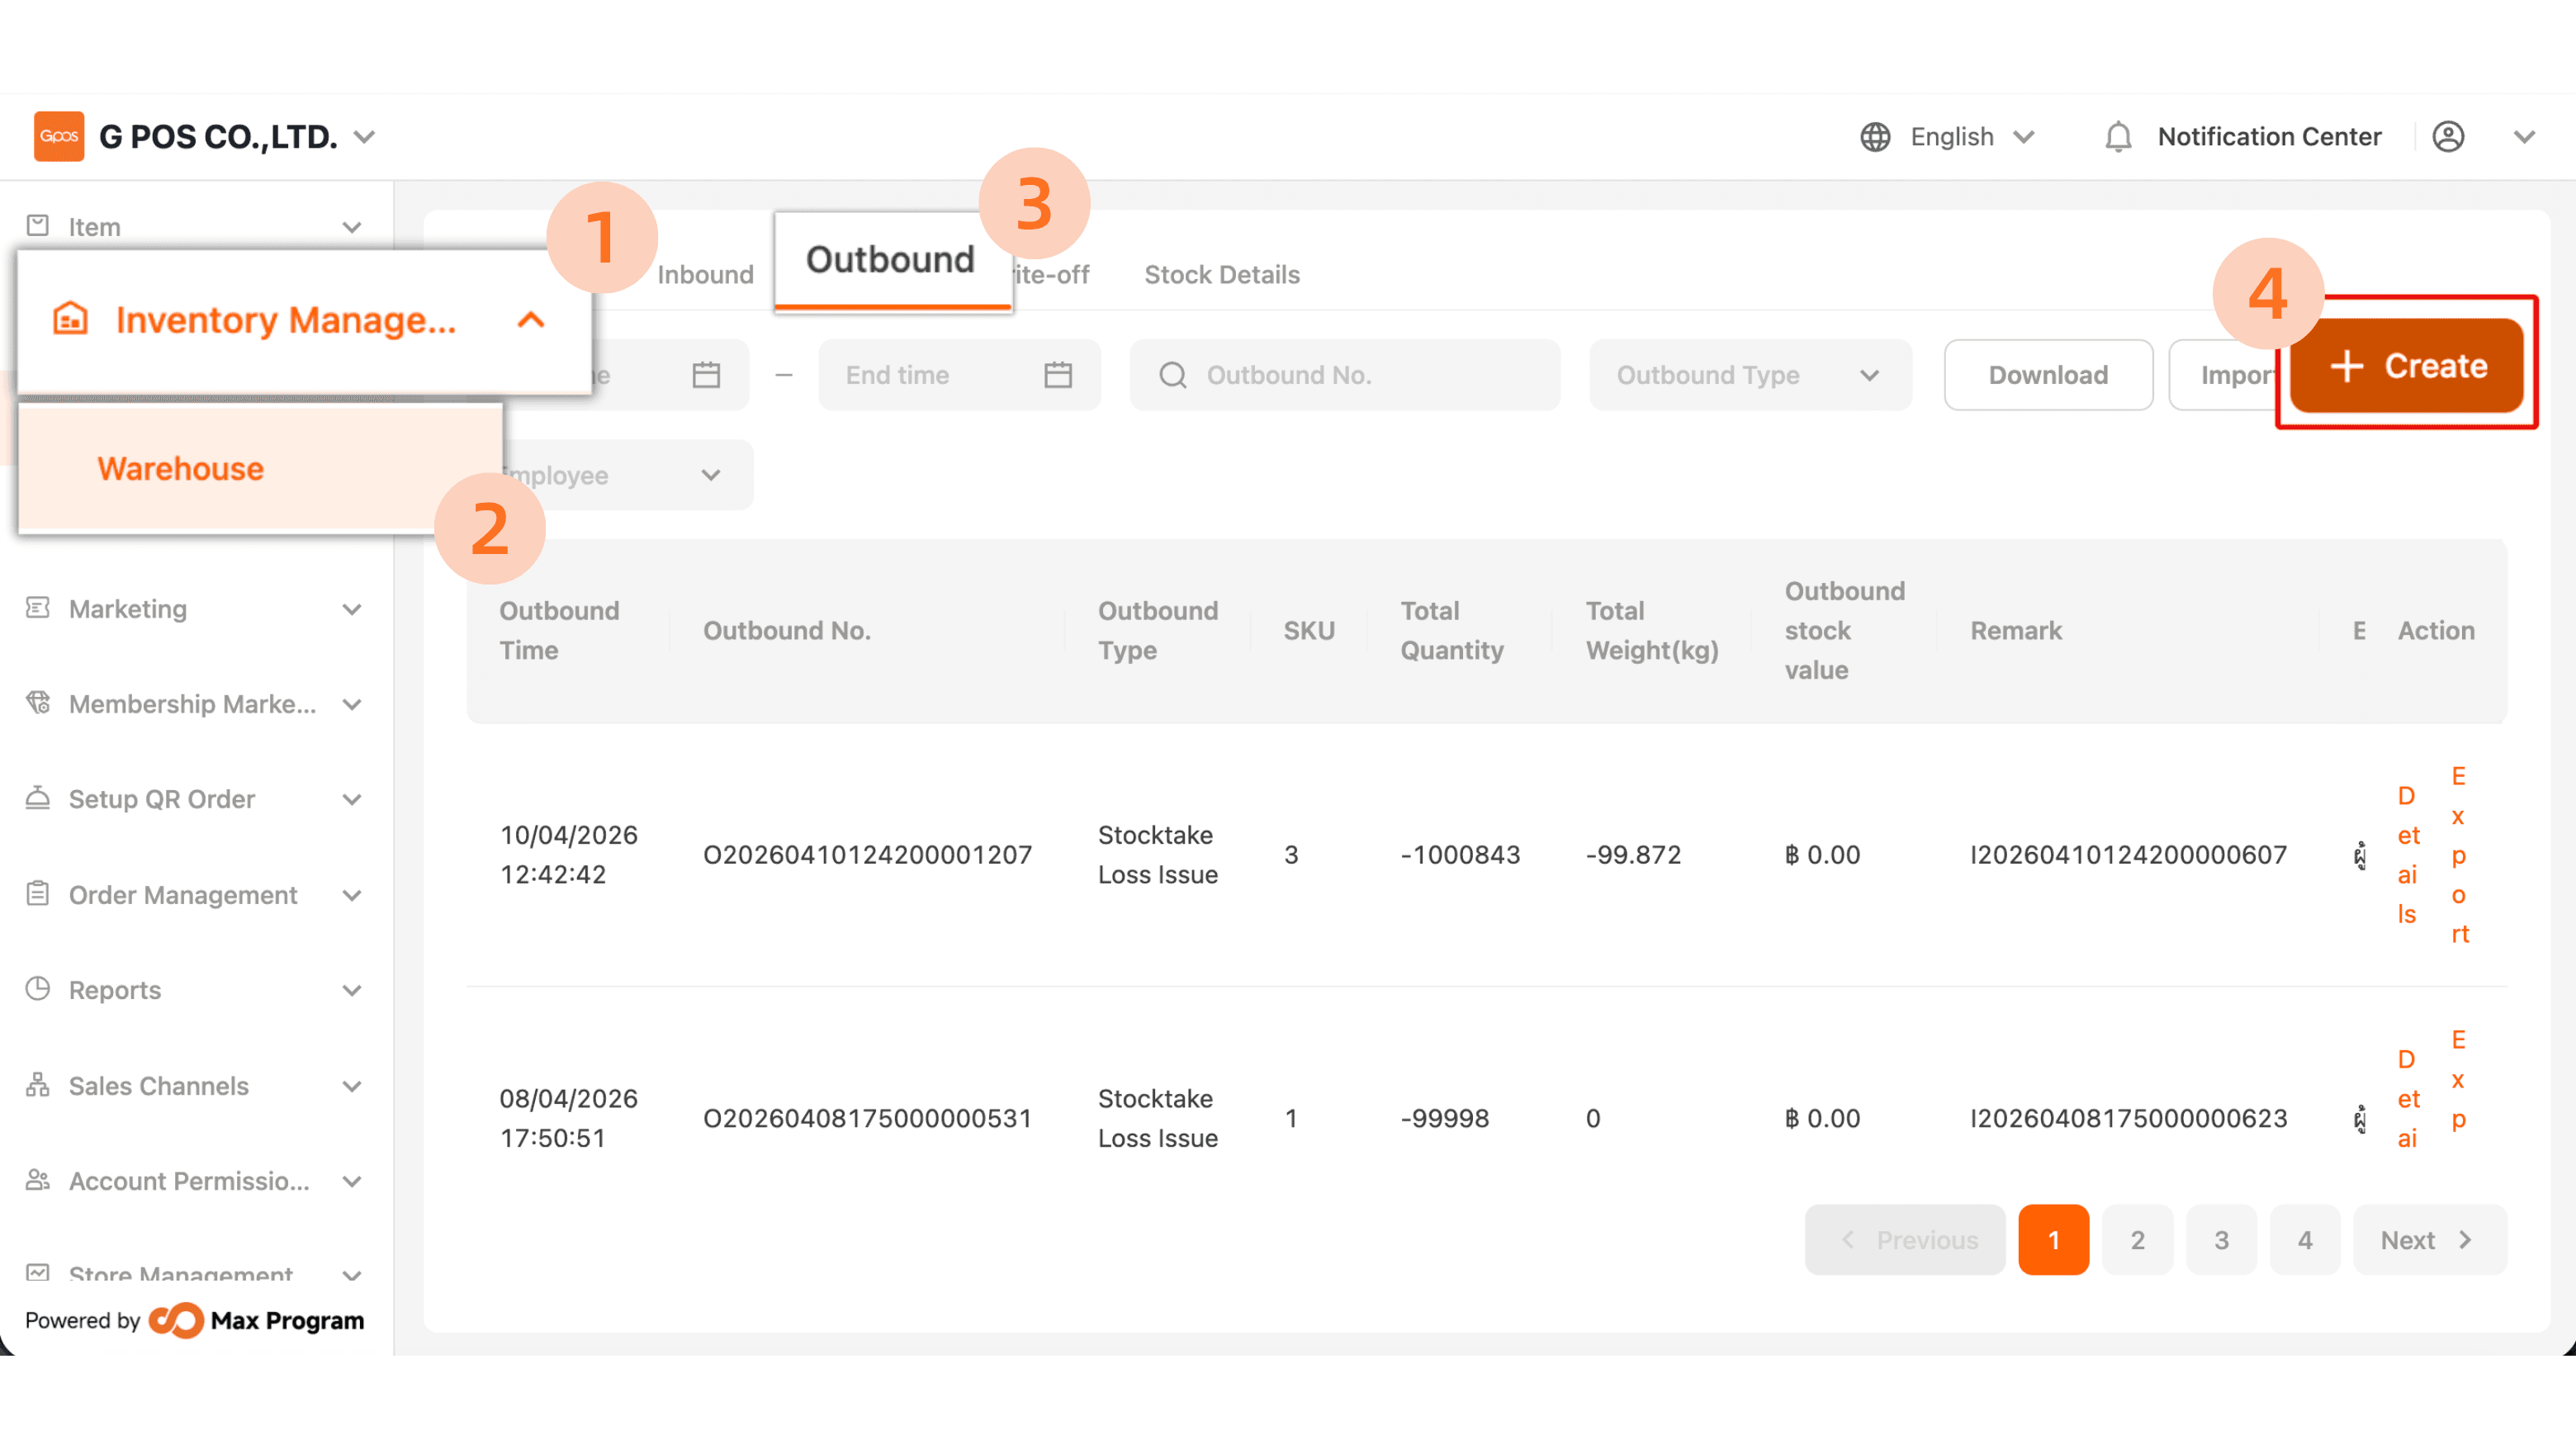Click the globe language icon
2576x1449 pixels.
click(1875, 137)
